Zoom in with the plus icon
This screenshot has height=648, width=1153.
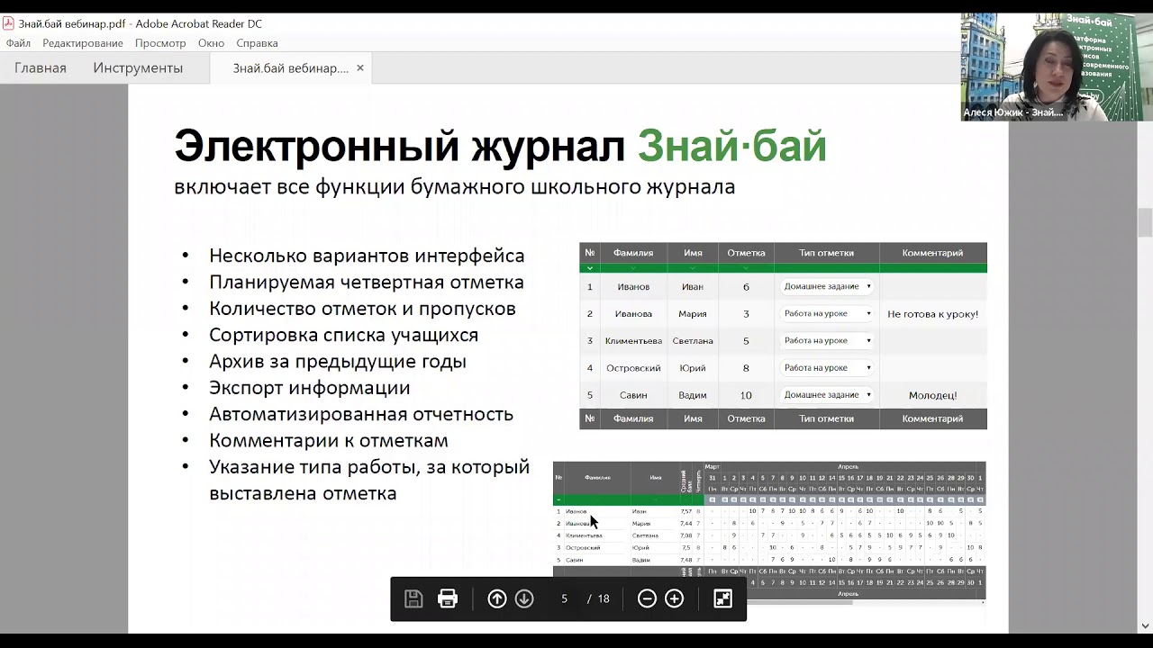point(674,598)
